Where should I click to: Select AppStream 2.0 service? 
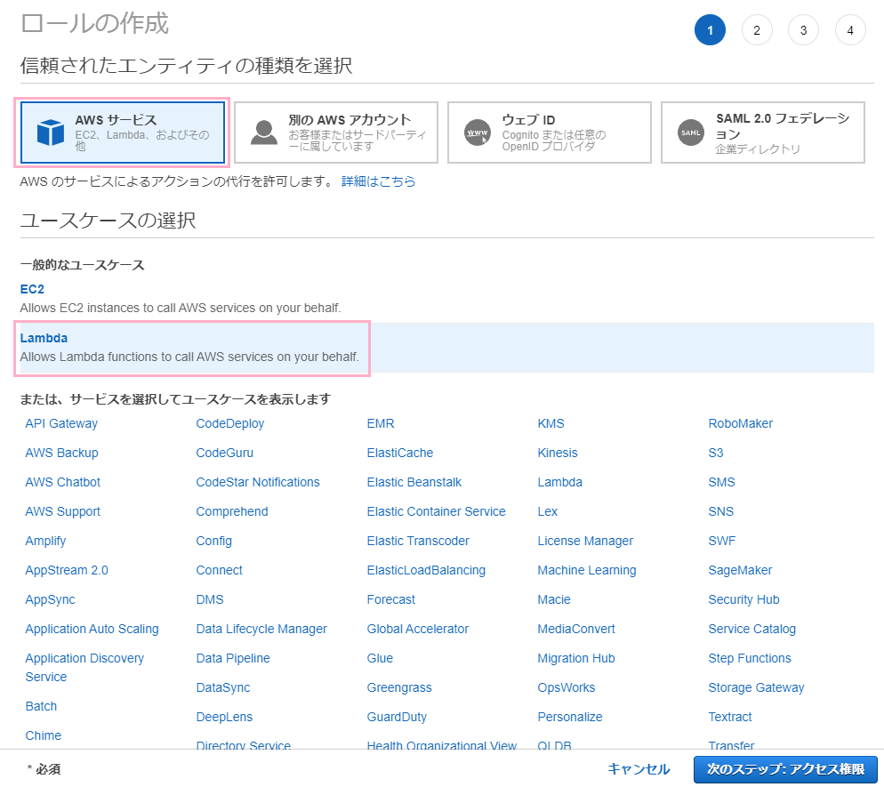pyautogui.click(x=67, y=570)
